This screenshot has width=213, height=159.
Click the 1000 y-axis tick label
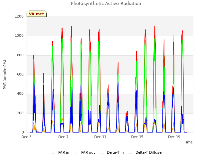(19, 35)
